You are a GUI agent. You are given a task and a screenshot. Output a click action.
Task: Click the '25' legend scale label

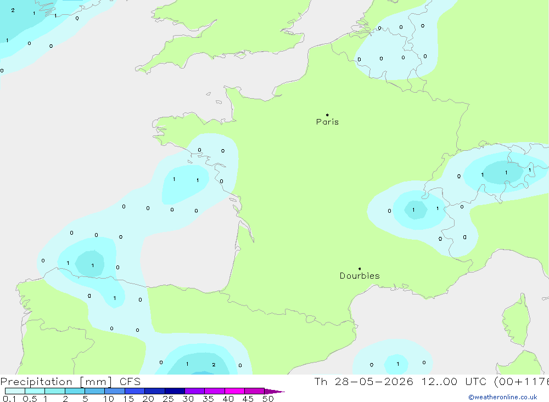click(x=168, y=399)
